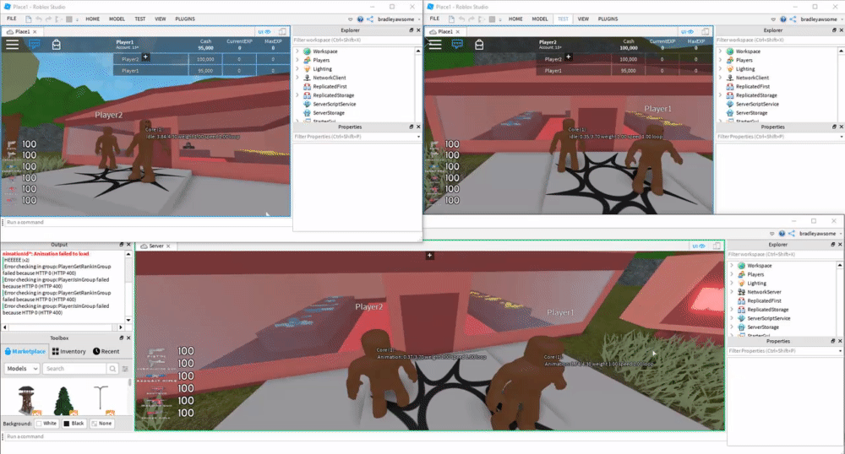Open the Help icon in the left window
Image resolution: width=845 pixels, height=454 pixels.
click(360, 19)
